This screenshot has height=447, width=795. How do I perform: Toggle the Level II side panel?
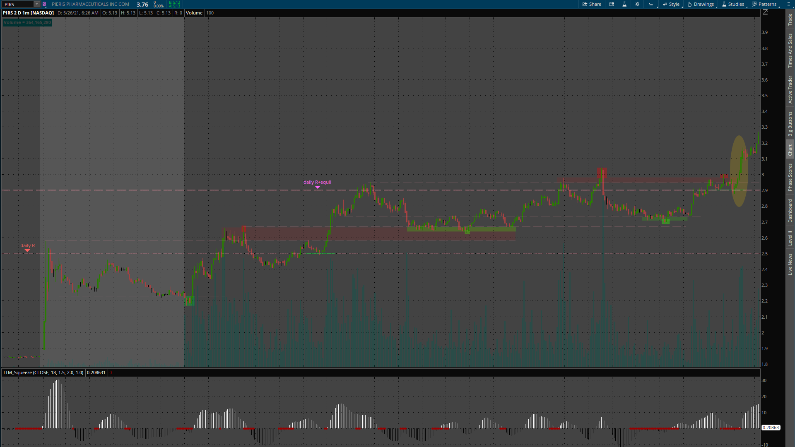tap(790, 238)
